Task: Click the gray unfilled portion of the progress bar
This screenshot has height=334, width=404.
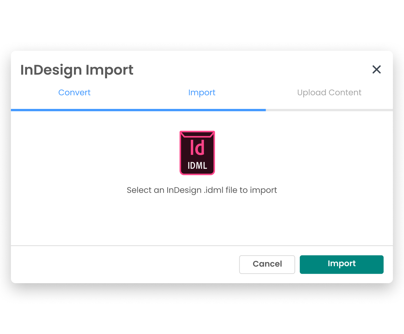Action: point(329,110)
